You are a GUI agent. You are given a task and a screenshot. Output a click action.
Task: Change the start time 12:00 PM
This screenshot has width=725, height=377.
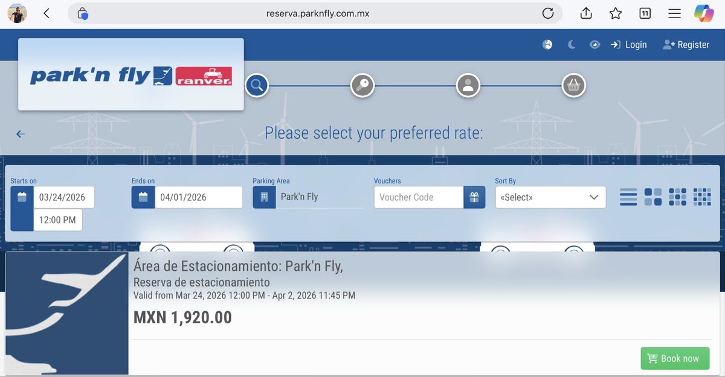[x=58, y=220]
